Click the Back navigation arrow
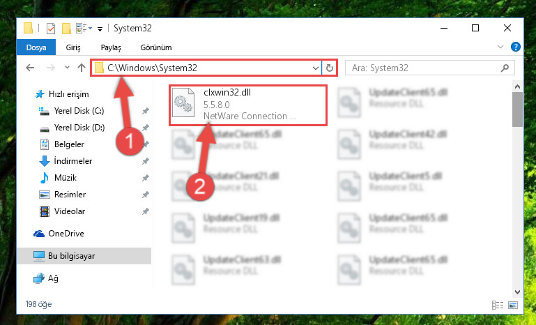Screen dimensions: 536x325 (30, 68)
